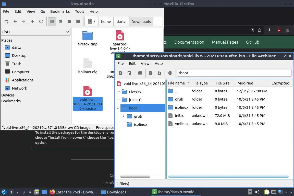Go back in Downloads file manager
The width and height of the screenshot is (294, 196).
15,22
